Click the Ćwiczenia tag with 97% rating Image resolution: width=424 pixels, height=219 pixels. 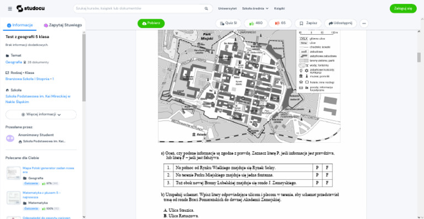(x=31, y=184)
